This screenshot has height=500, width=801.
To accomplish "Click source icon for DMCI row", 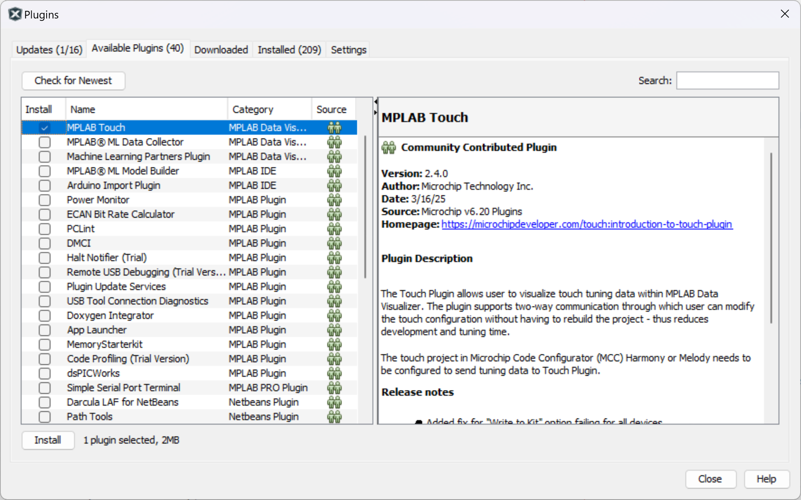I will 334,243.
